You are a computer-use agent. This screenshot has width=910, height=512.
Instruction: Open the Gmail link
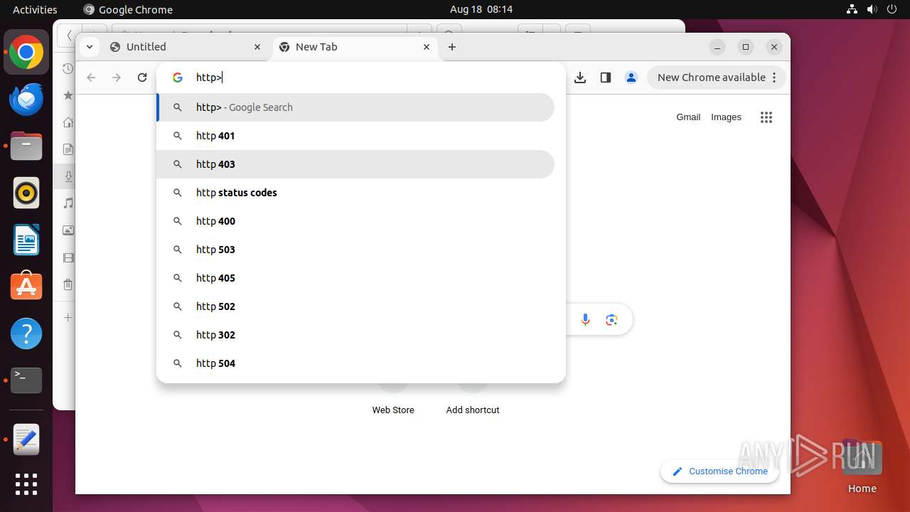point(688,117)
